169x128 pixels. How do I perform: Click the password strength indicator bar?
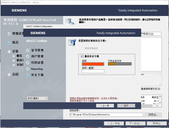120,64
